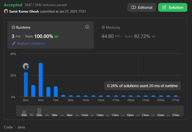The image size is (192, 132).
Task: Click the 3ms bar in the mini overview strip
Action: tap(24, 113)
